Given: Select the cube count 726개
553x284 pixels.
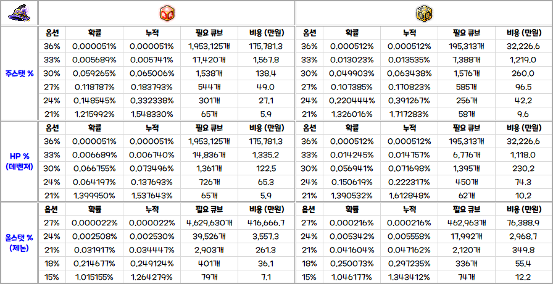Looking at the screenshot, I should point(209,182).
